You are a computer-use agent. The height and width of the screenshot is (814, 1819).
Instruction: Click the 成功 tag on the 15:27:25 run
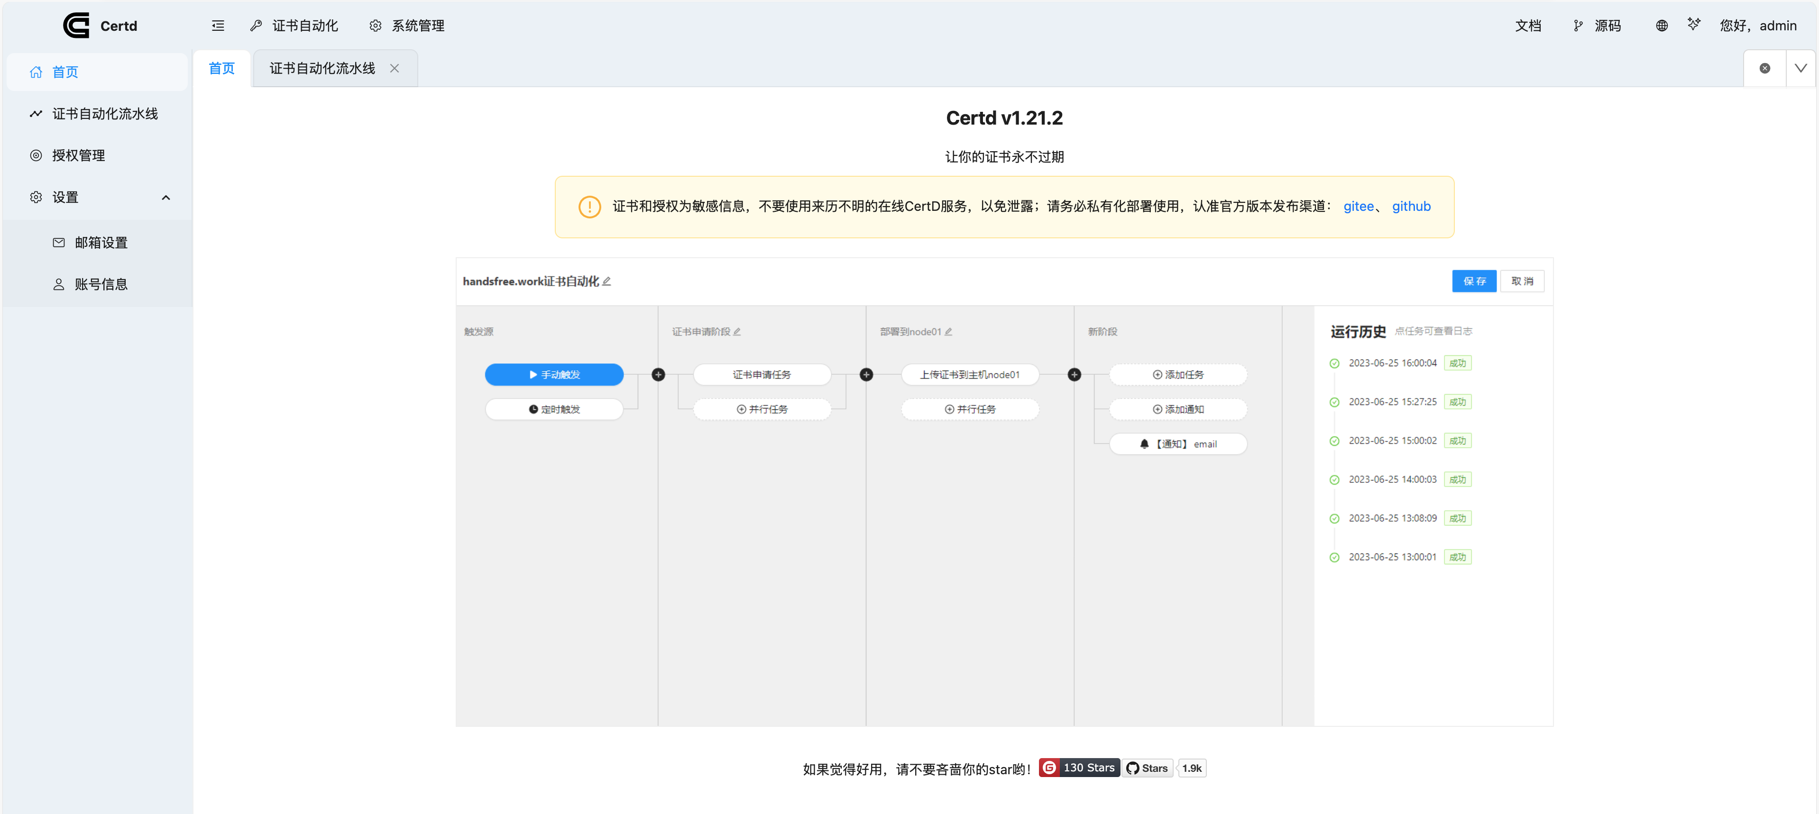click(1458, 402)
